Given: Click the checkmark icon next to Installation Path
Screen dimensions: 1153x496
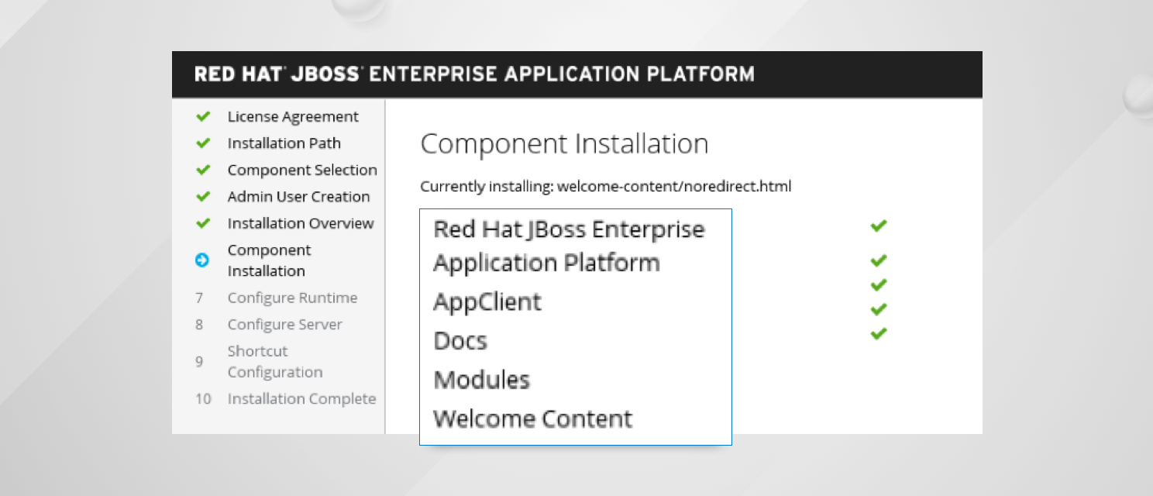Looking at the screenshot, I should click(203, 143).
